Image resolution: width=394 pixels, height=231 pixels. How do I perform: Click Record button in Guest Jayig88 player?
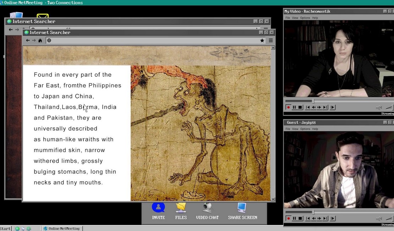(288, 219)
